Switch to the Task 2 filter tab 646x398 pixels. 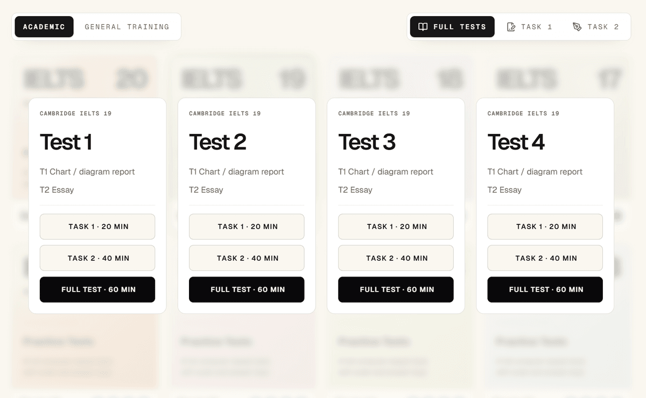coord(596,27)
